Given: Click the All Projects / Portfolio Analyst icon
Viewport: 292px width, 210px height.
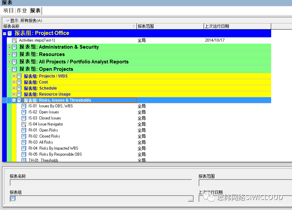Looking at the screenshot, I should coord(14,62).
